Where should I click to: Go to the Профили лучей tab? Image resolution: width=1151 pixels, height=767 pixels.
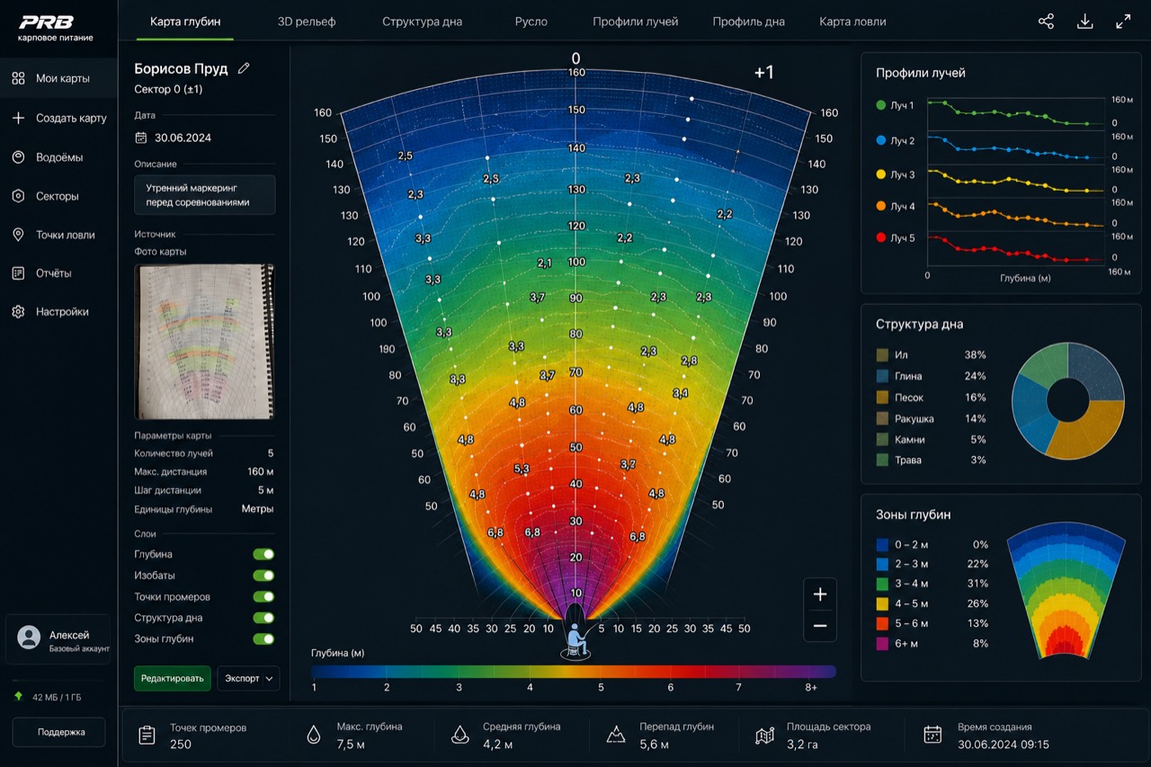pyautogui.click(x=636, y=22)
